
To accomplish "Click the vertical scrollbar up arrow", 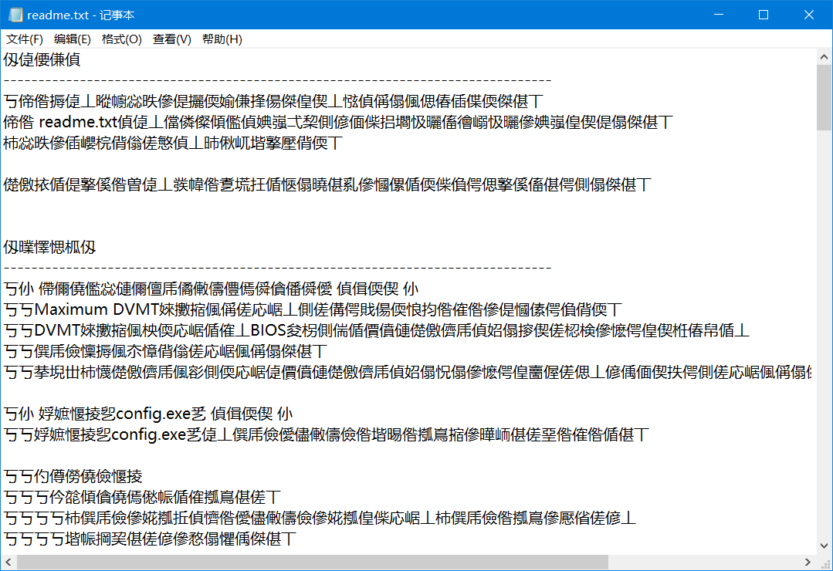I will pyautogui.click(x=824, y=56).
